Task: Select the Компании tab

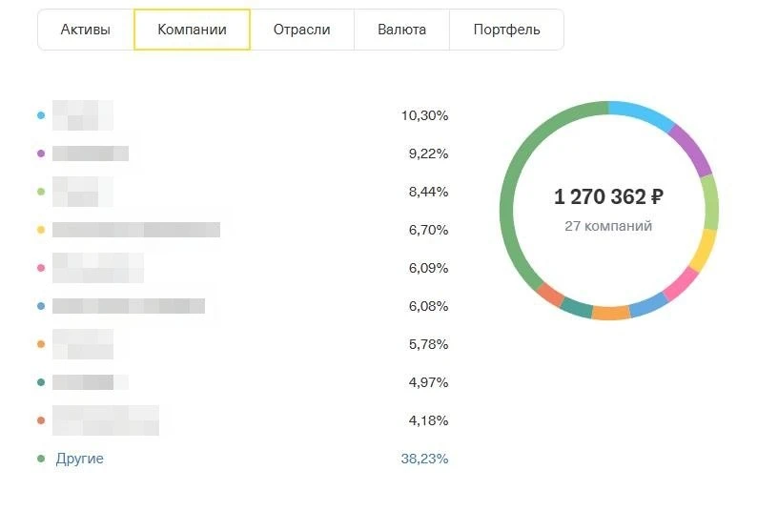Action: 192,30
